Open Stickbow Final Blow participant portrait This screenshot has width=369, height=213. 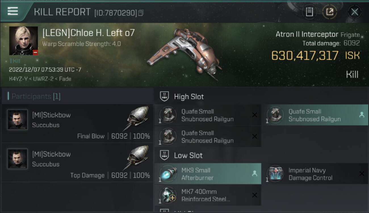point(17,120)
